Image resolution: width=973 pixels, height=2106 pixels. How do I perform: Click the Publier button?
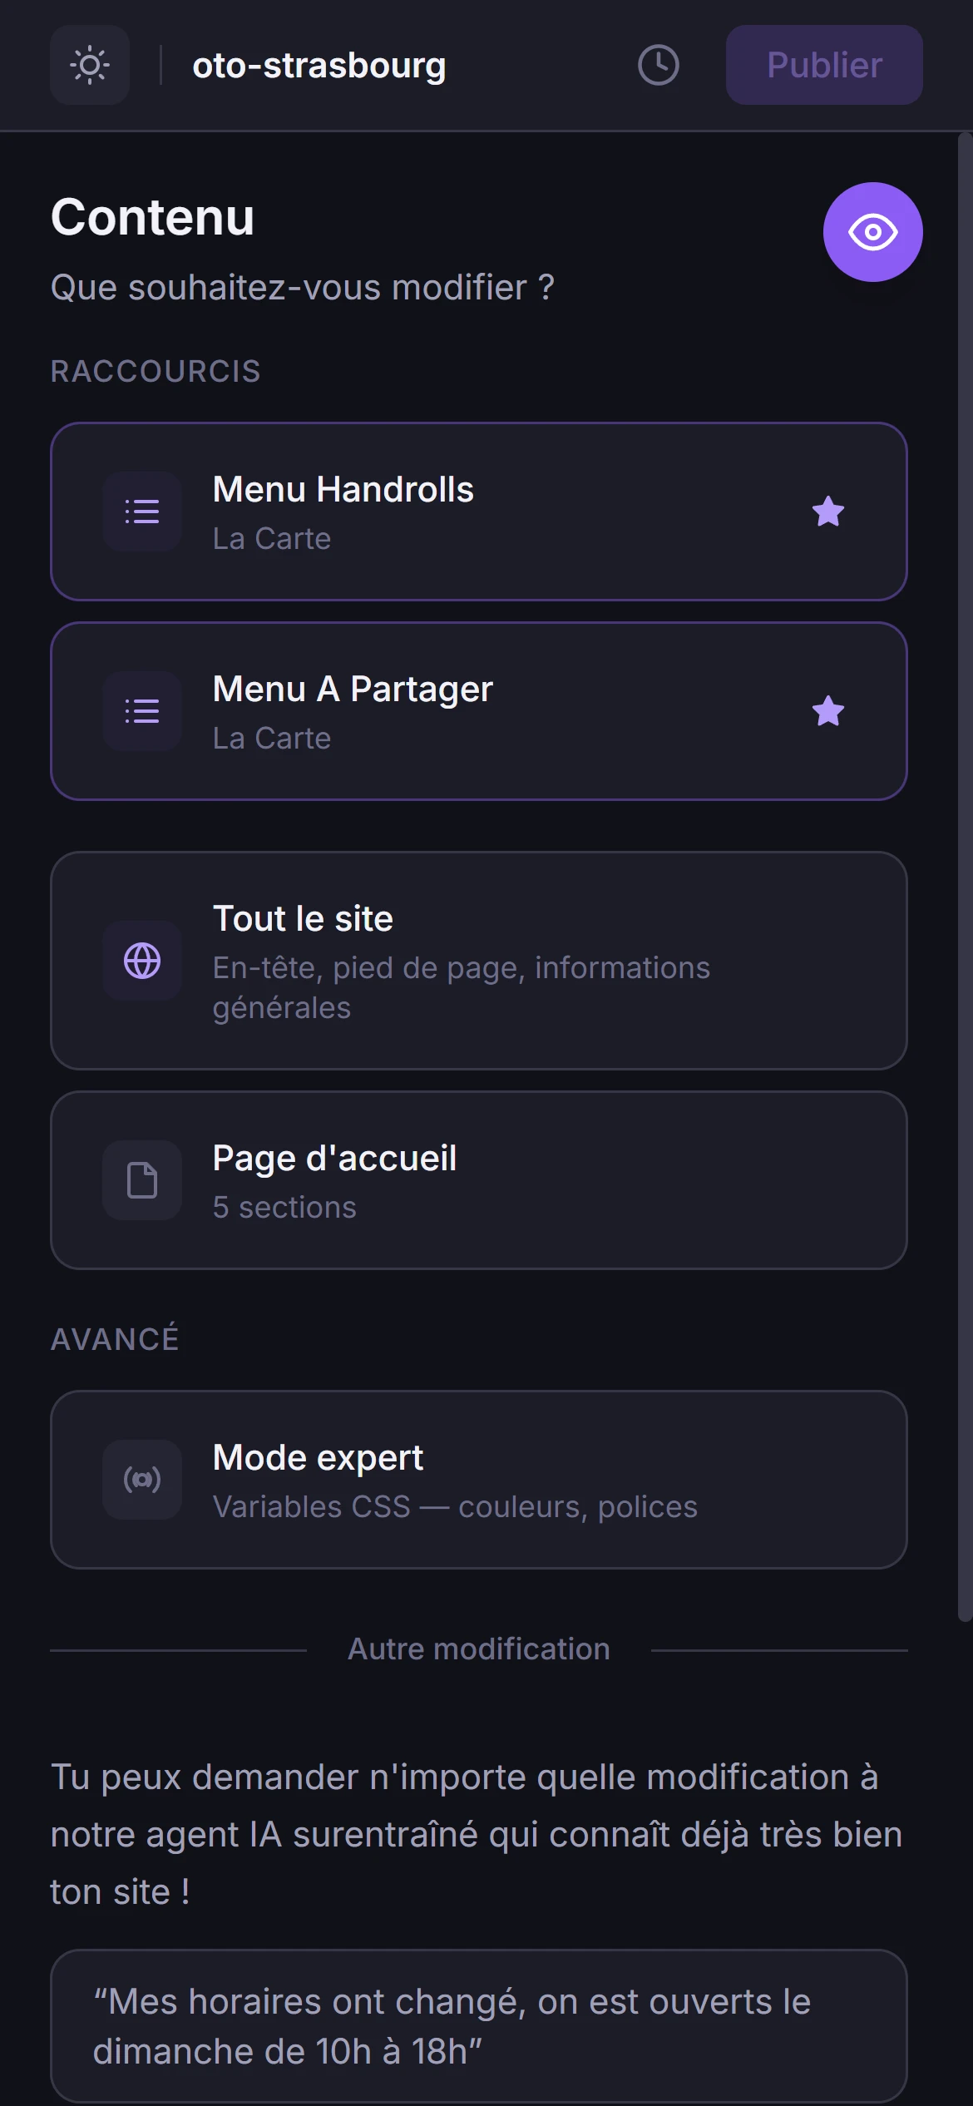823,66
